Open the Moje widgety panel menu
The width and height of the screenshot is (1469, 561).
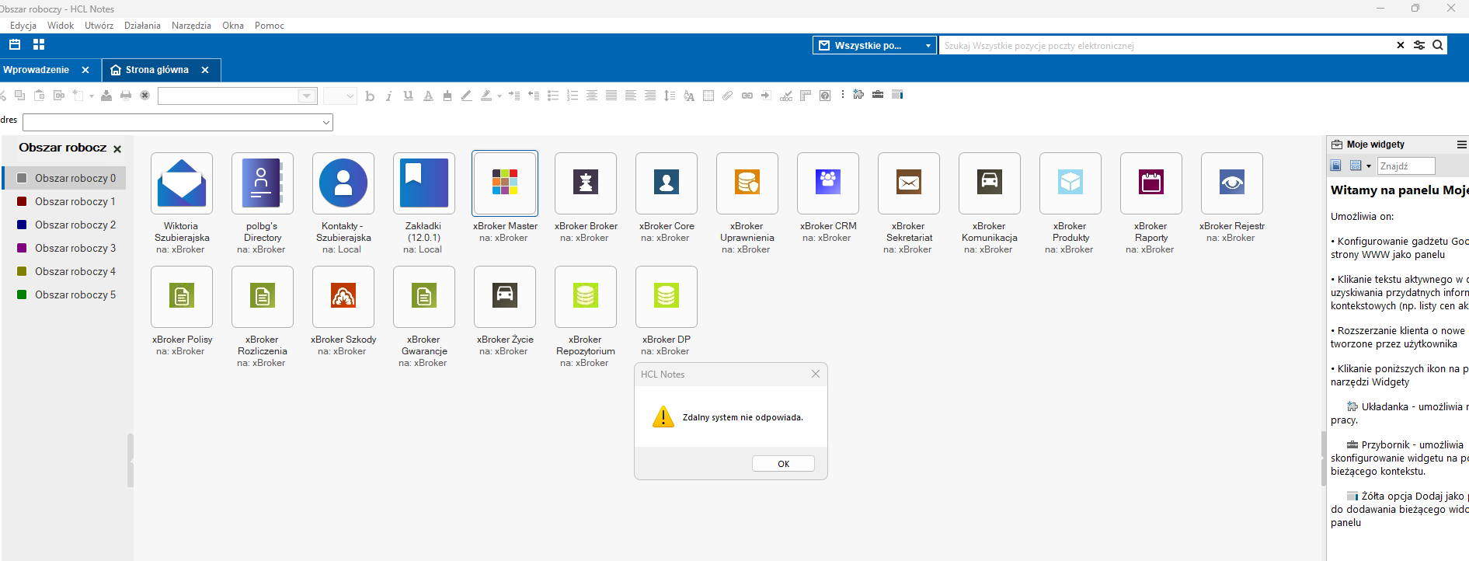pos(1461,145)
